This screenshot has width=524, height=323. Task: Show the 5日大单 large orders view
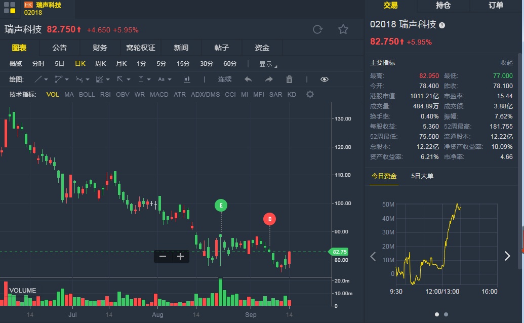(422, 176)
